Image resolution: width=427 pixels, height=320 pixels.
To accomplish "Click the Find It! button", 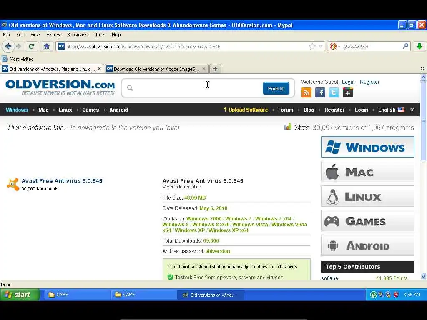I will (276, 88).
